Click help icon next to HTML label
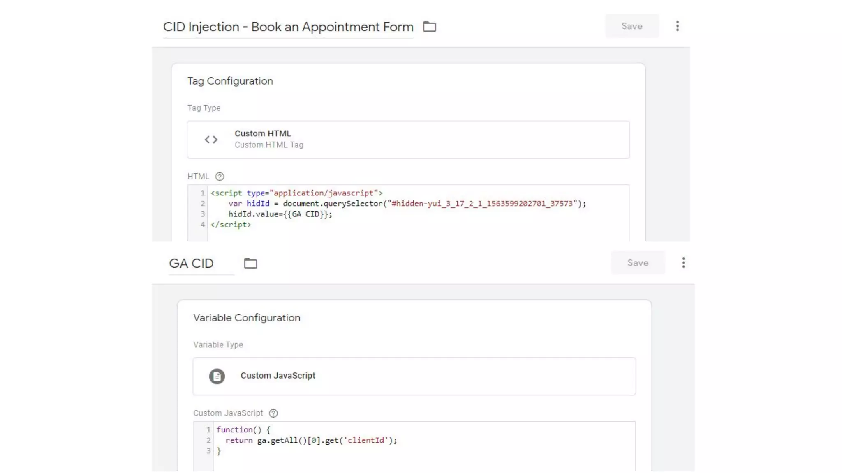Screen dimensions: 842x473 pyautogui.click(x=220, y=177)
